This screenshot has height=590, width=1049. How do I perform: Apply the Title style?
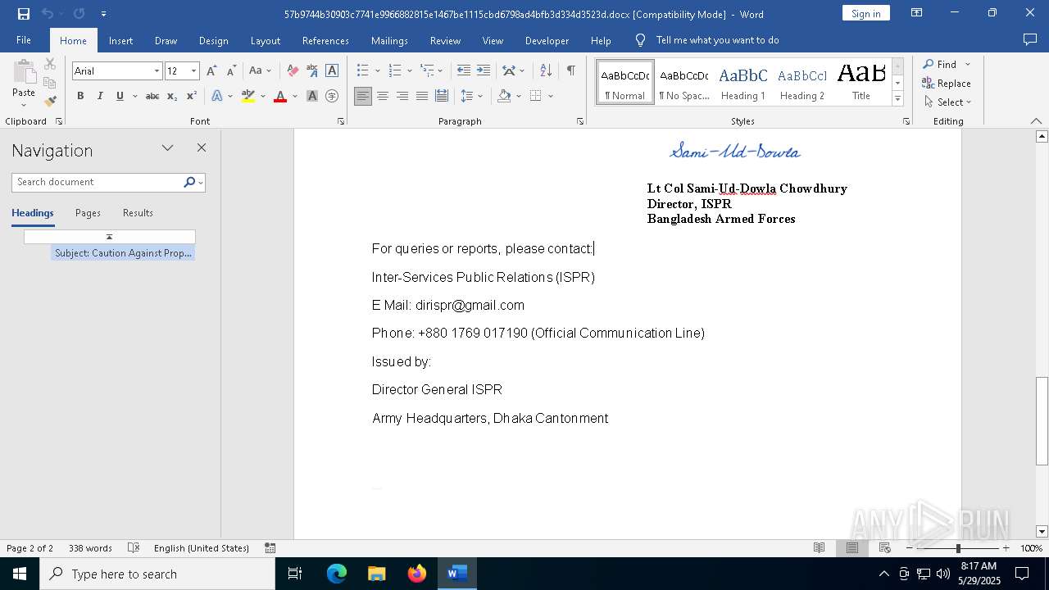861,83
